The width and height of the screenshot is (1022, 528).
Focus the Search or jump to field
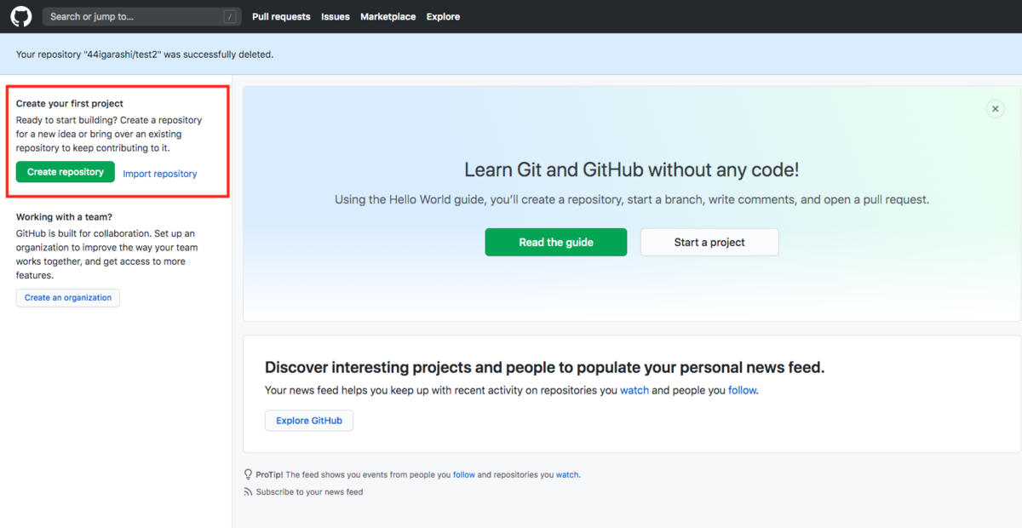point(141,16)
